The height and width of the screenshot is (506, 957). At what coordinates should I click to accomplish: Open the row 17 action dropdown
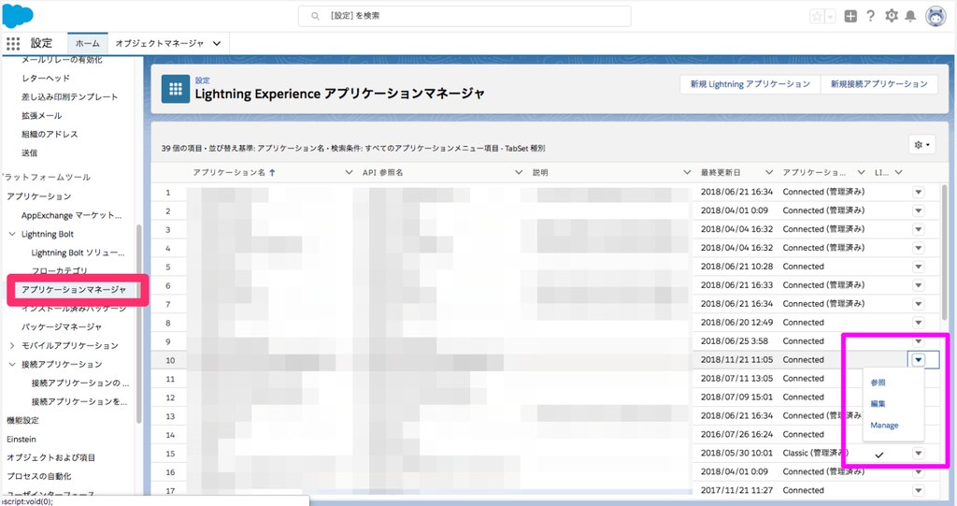click(x=918, y=491)
